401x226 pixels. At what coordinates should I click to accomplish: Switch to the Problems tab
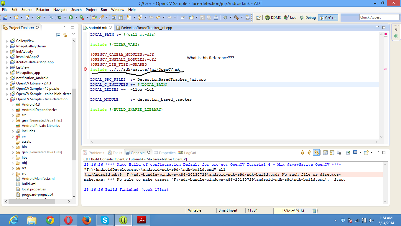tap(94, 153)
